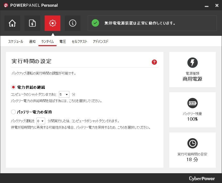Select the バッテリー電力の保持 radio button
The height and width of the screenshot is (183, 222).
pos(13,112)
